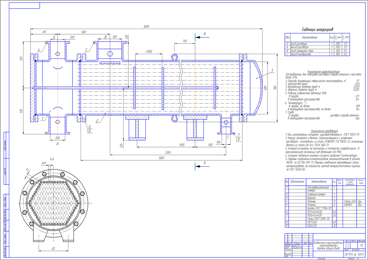Click the tube count value "240"
The width and height of the screenshot is (368, 260).
357,84
